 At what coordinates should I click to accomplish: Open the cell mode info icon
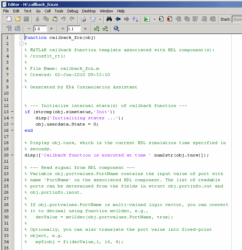116,29
